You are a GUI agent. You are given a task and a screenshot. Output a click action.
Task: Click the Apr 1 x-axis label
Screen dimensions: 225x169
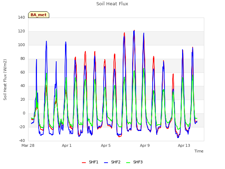pos(67,145)
